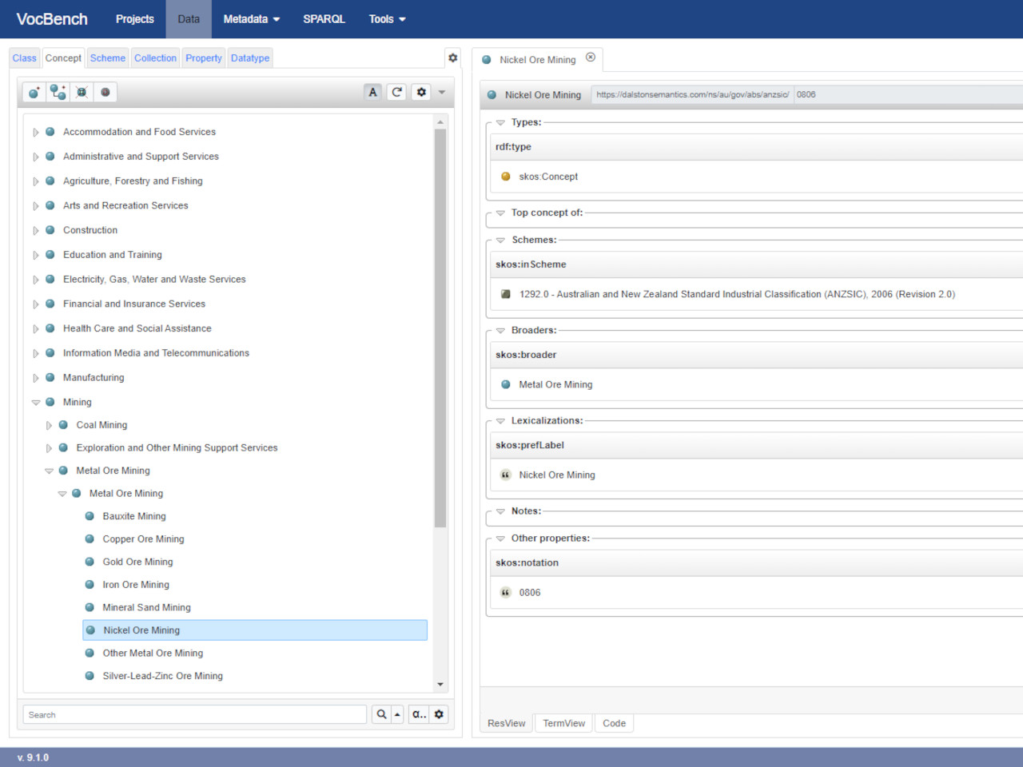Toggle the rendering 'A' button
Viewport: 1023px width, 767px height.
click(372, 93)
